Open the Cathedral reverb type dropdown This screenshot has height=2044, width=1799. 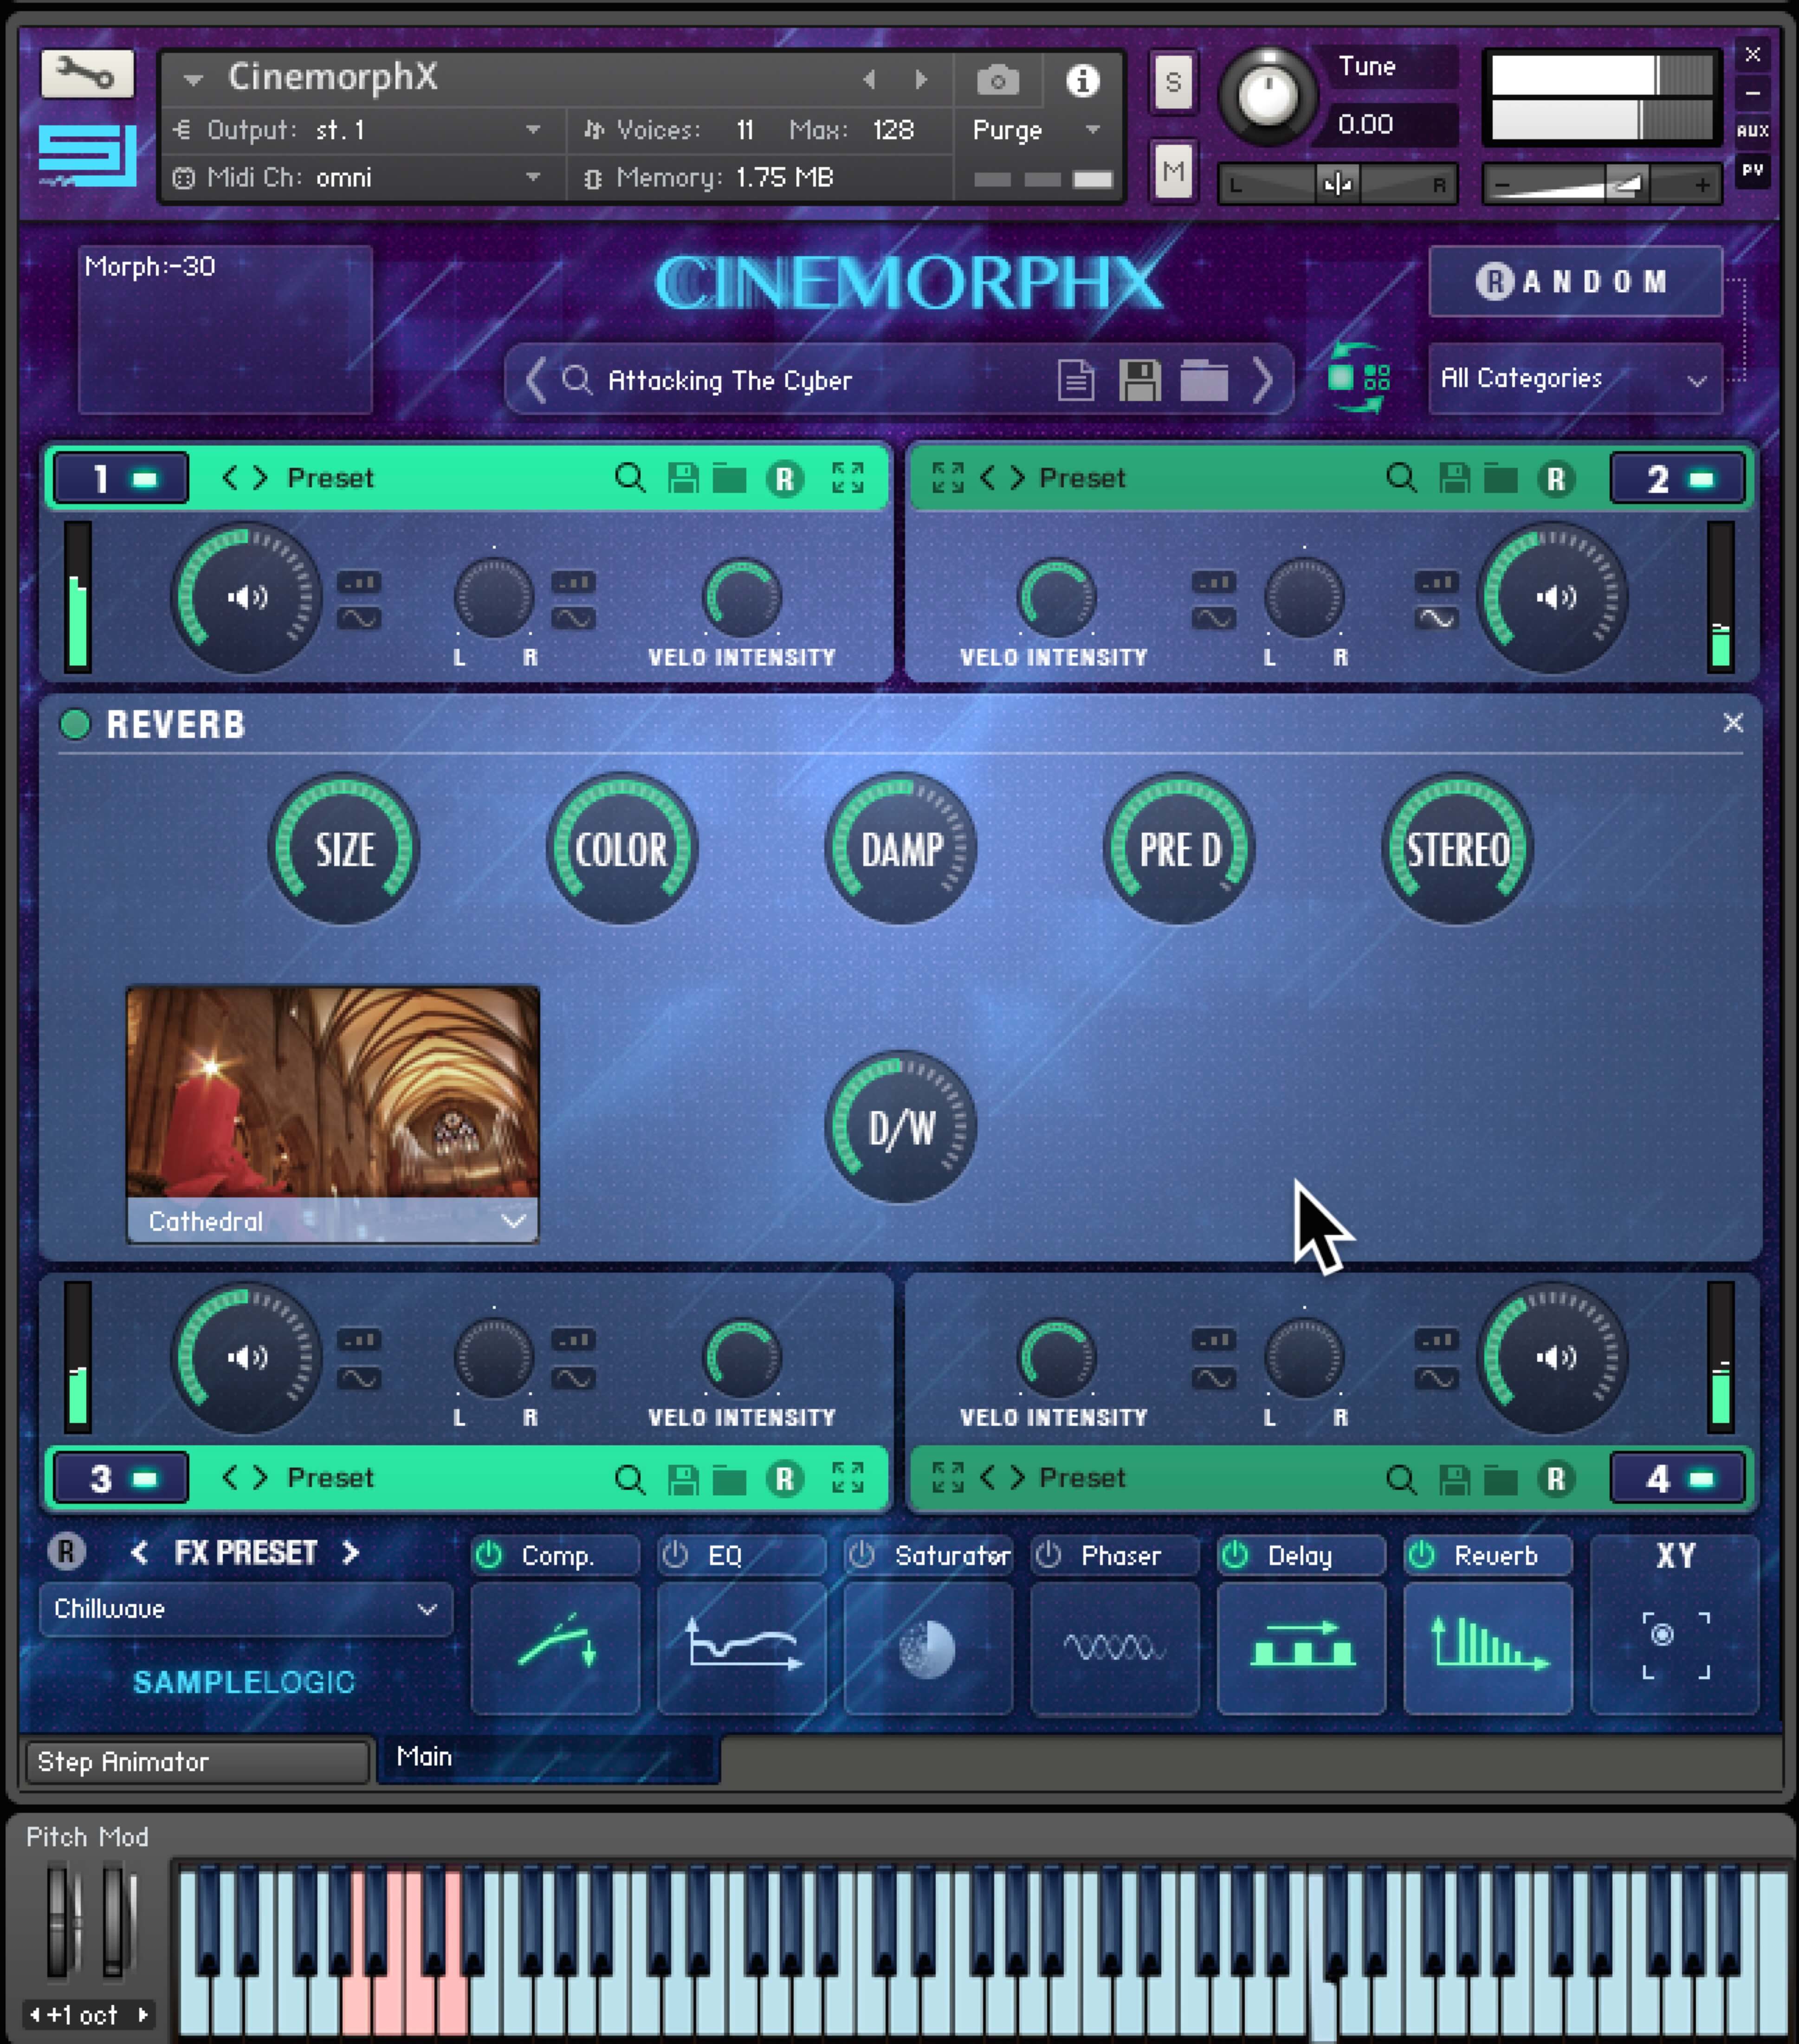(332, 1221)
